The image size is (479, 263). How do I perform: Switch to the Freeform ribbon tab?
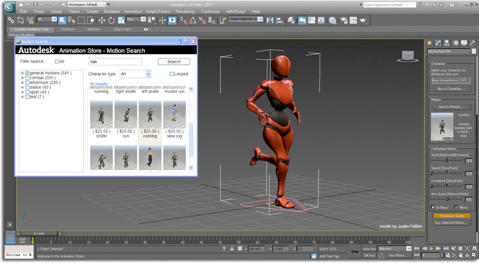pyautogui.click(x=68, y=30)
